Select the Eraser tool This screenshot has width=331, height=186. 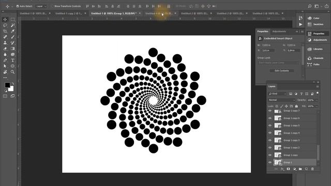coord(5,49)
